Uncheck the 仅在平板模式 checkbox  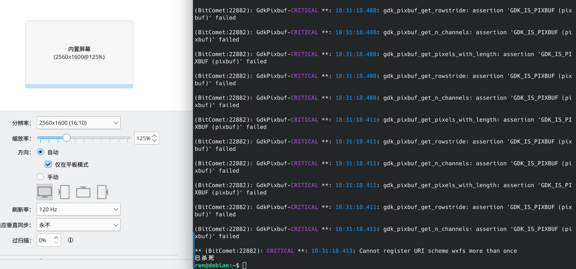click(48, 164)
